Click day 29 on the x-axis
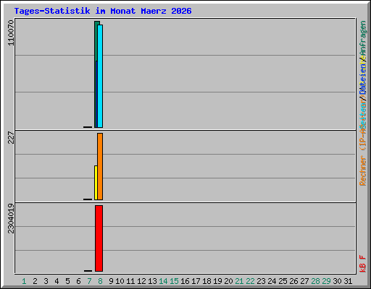 click(326, 281)
